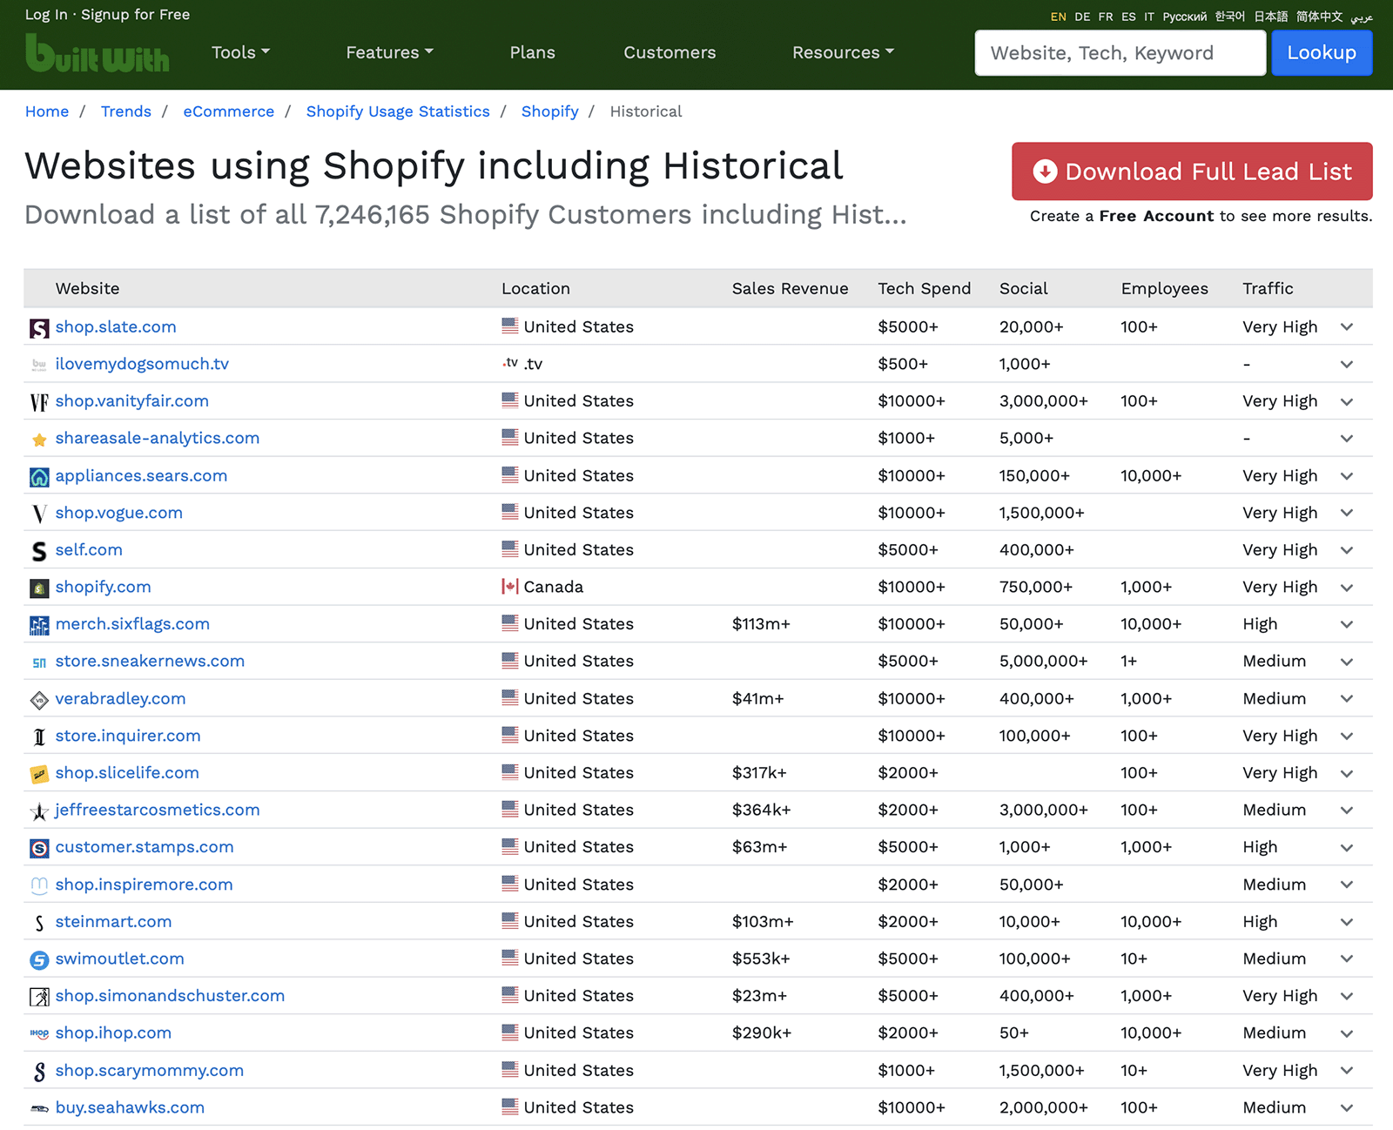Click the store.inquirer.com favicon
Image resolution: width=1393 pixels, height=1130 pixels.
39,737
